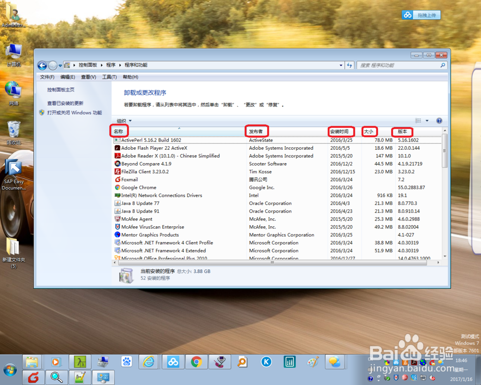Open Baidu paw icon on taskbar
Viewport: 481px width, 385px height.
tap(127, 362)
